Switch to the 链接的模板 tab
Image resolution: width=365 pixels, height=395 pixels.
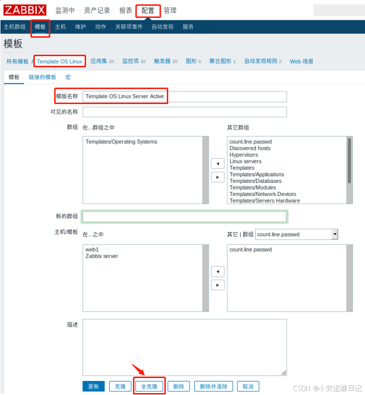pos(42,77)
